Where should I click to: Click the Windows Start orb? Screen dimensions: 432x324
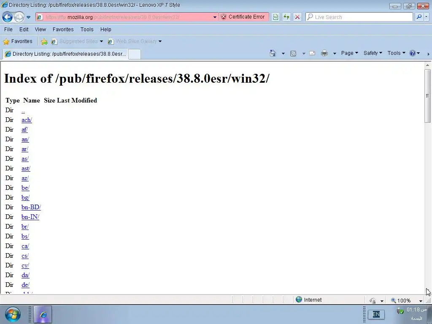tap(13, 314)
